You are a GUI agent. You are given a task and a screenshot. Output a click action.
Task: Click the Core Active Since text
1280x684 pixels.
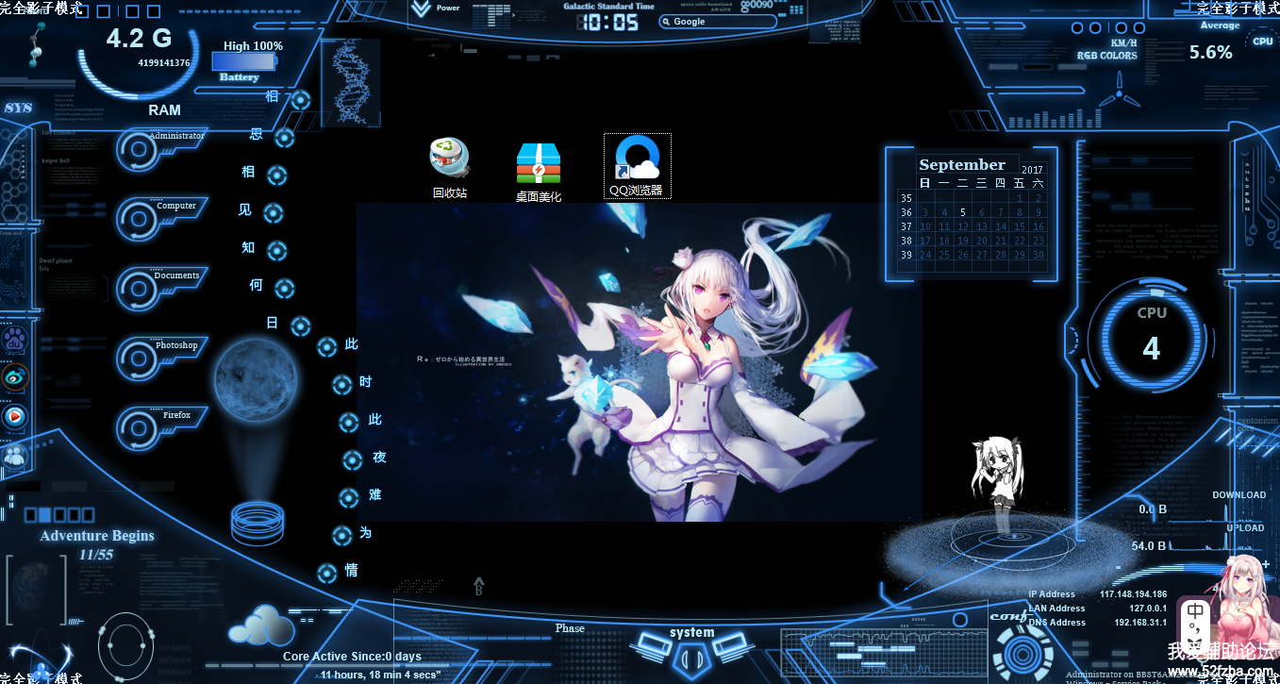click(x=352, y=657)
